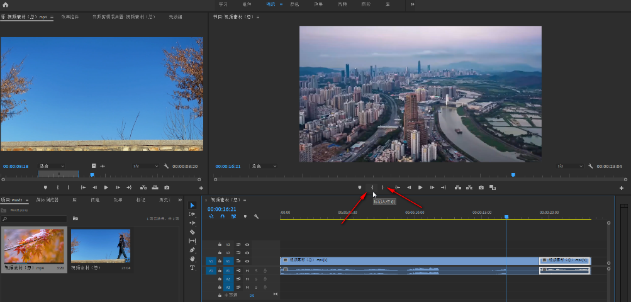Open Program monitor button editor plus
This screenshot has height=302, width=631.
pos(622,187)
